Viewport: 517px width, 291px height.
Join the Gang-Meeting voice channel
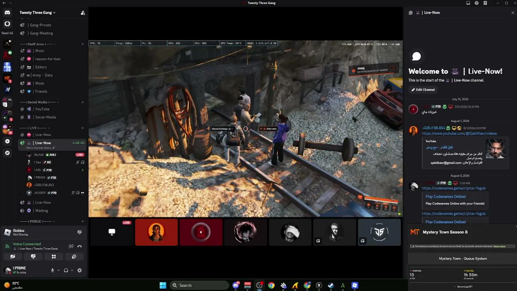(53, 33)
